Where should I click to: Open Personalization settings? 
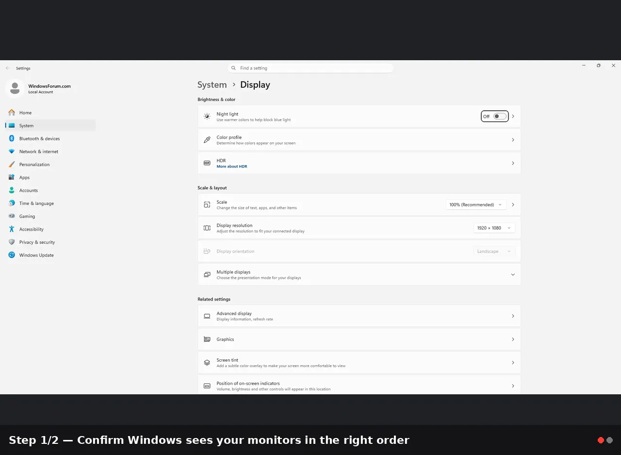click(50, 165)
